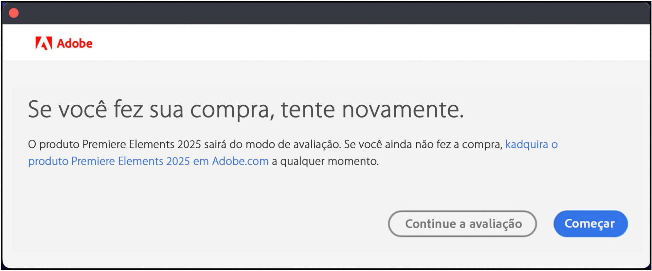Click 'modo de avaliação' in the message
The width and height of the screenshot is (652, 271).
click(293, 144)
